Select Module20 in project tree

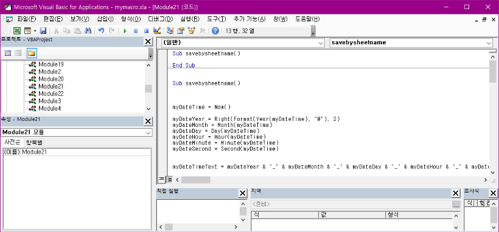[x=51, y=79]
